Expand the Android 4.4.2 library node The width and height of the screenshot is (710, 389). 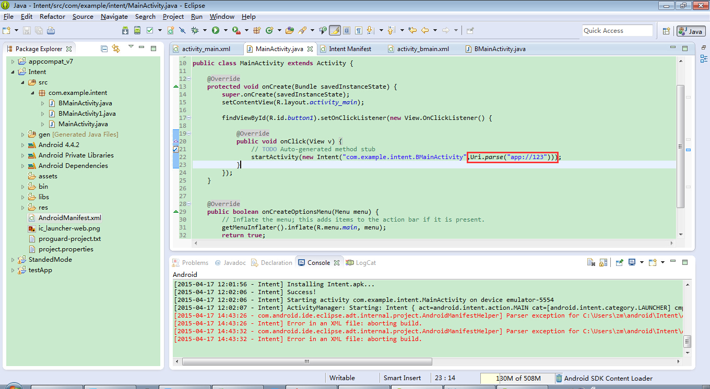23,145
